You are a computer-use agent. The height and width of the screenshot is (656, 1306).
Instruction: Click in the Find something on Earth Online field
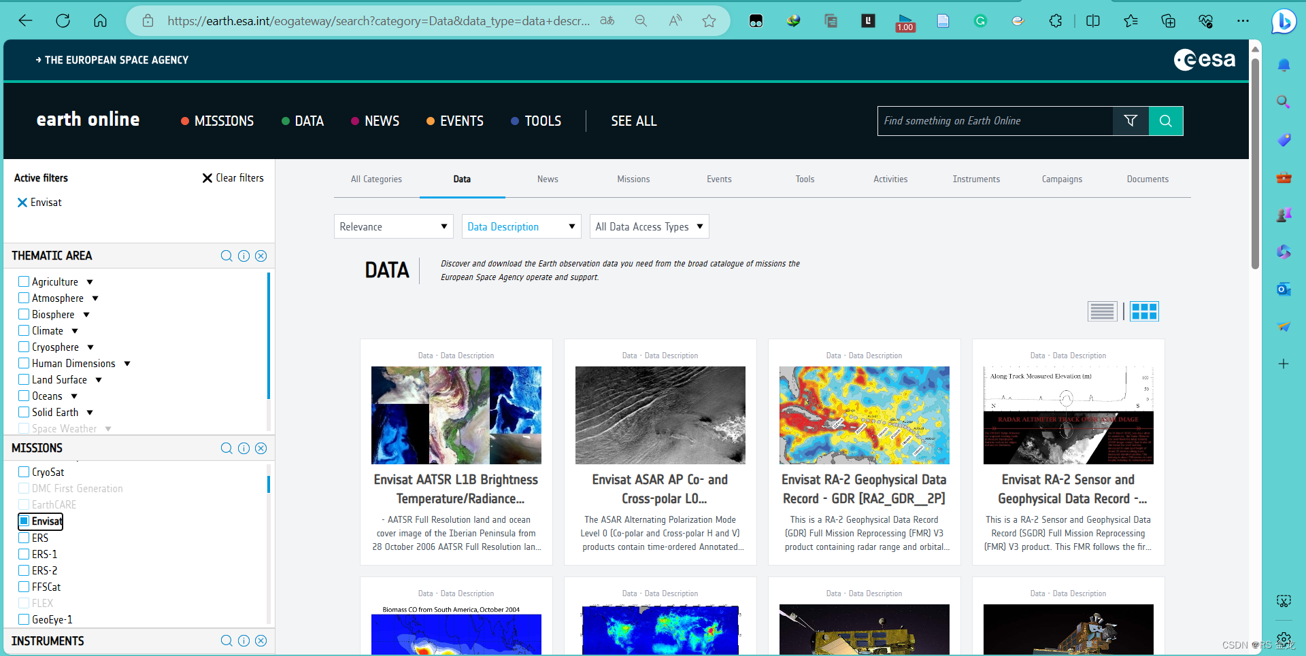(x=995, y=121)
